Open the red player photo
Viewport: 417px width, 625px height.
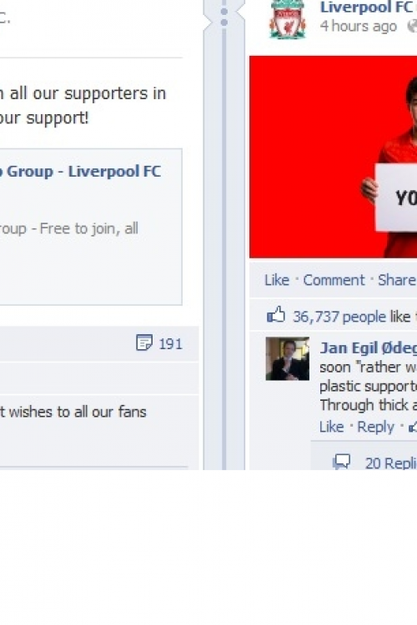click(334, 157)
